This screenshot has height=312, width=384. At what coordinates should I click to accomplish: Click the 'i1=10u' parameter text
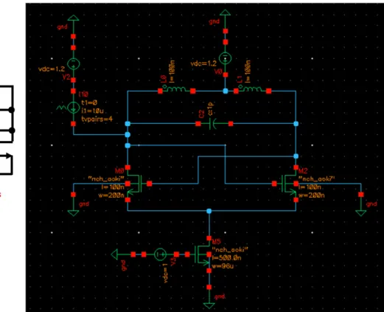tap(92, 111)
